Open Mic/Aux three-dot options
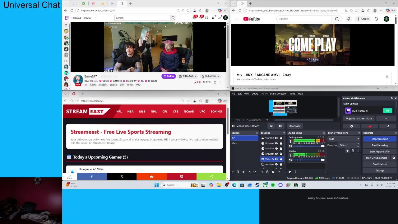398x224 pixels. point(290,155)
